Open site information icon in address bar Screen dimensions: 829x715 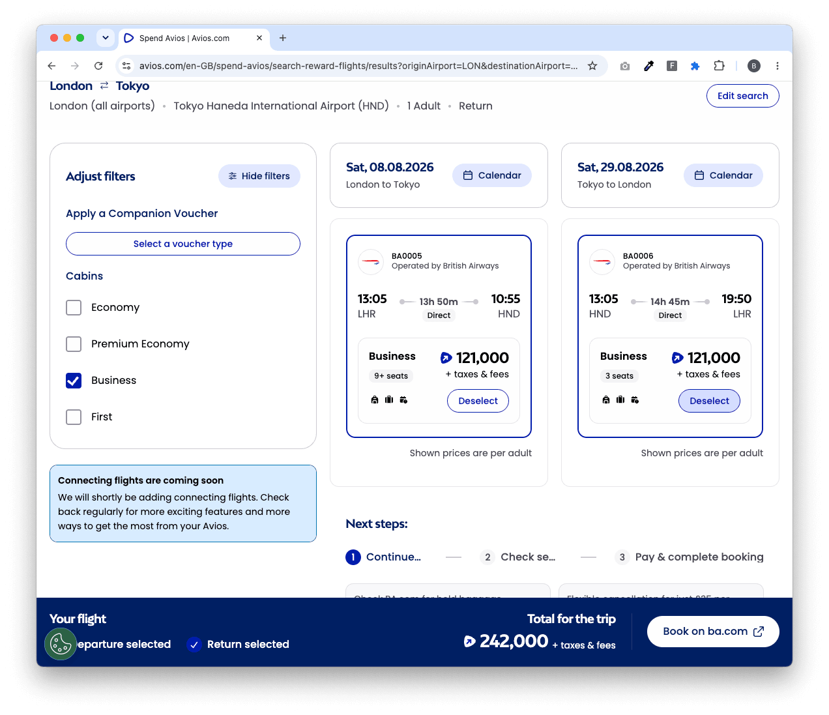[127, 66]
